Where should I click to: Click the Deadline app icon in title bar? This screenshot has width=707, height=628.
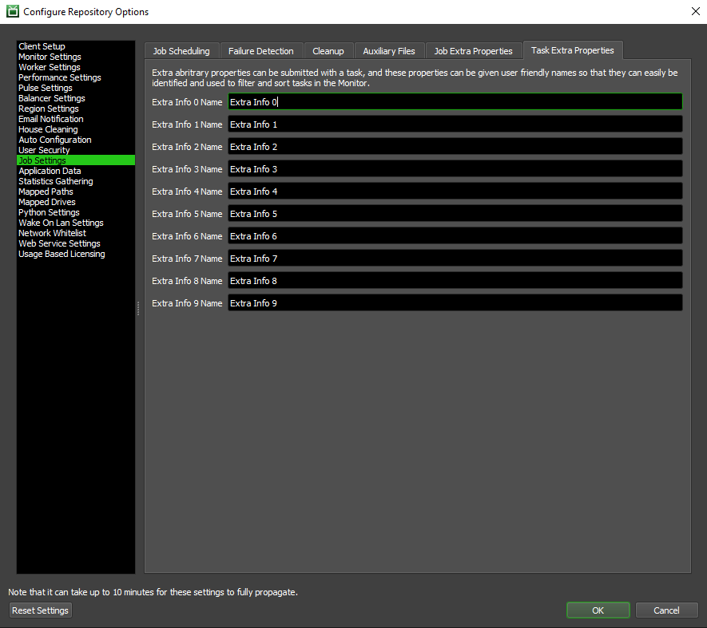[x=13, y=11]
